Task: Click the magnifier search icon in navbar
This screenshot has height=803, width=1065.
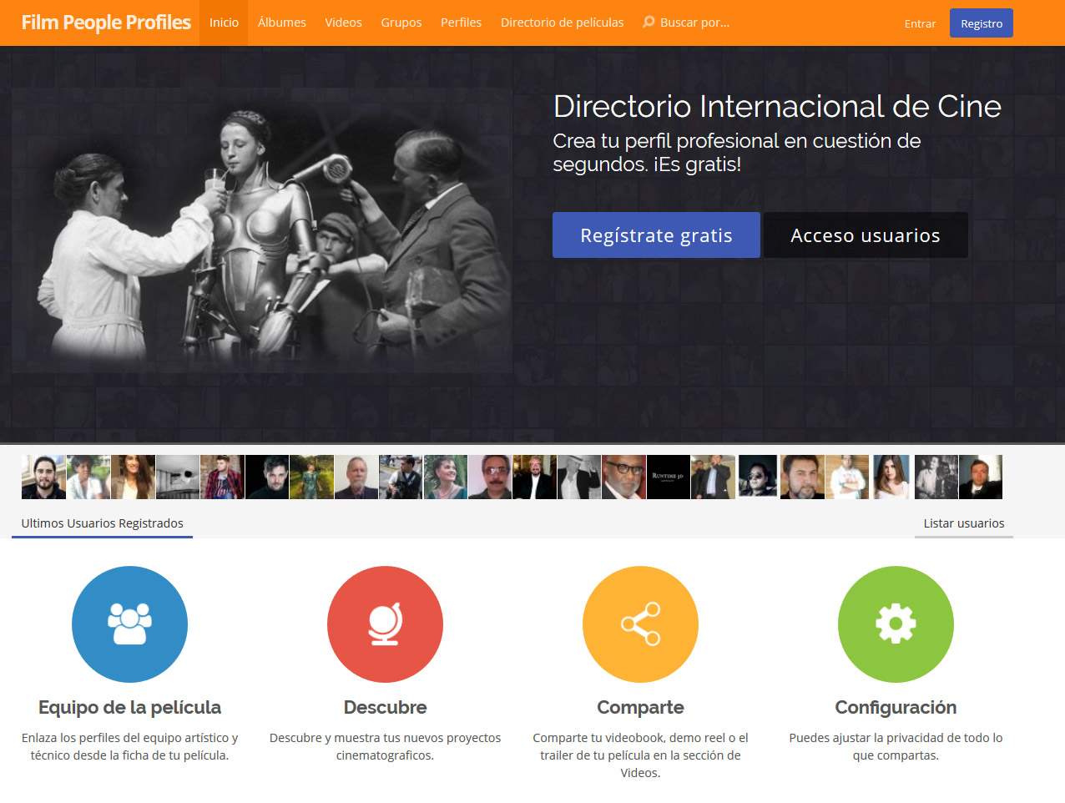Action: (649, 23)
